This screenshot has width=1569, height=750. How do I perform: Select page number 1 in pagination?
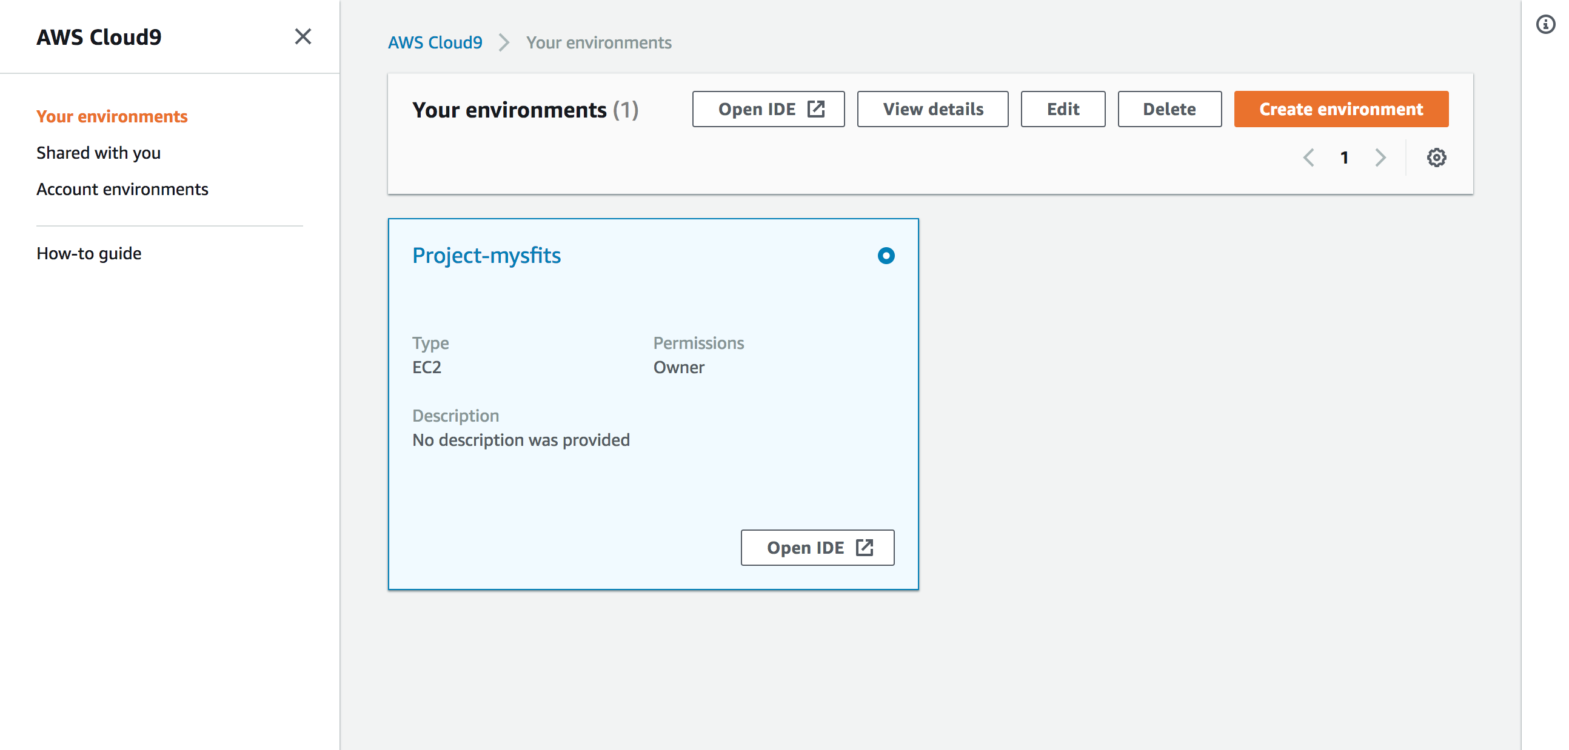pyautogui.click(x=1344, y=158)
